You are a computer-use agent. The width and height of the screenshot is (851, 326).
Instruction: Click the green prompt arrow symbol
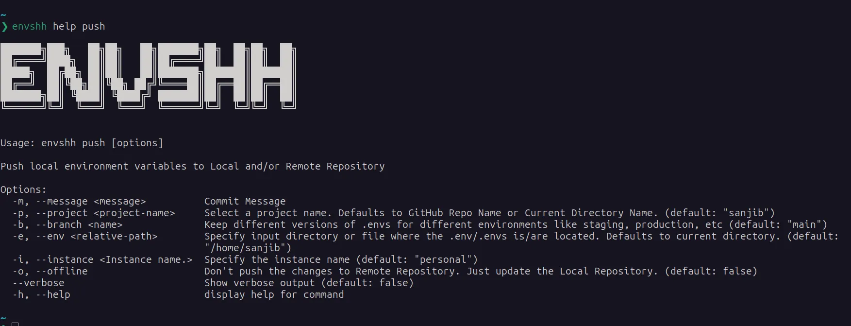pyautogui.click(x=4, y=27)
